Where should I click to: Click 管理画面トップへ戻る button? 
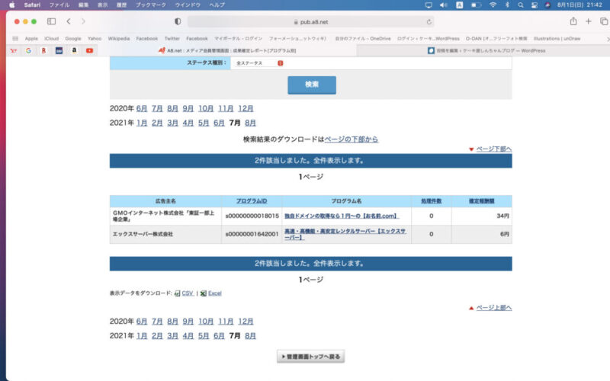311,357
